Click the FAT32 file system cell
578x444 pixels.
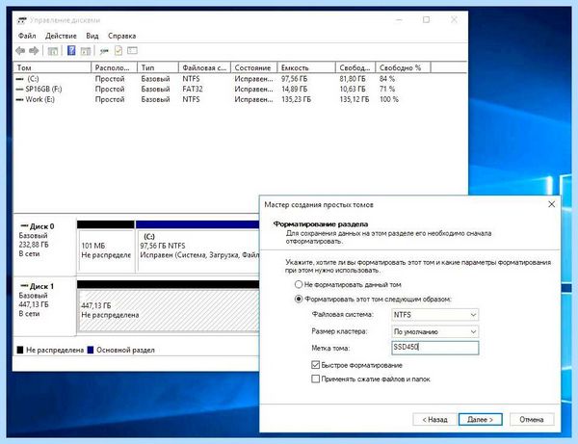(x=193, y=90)
